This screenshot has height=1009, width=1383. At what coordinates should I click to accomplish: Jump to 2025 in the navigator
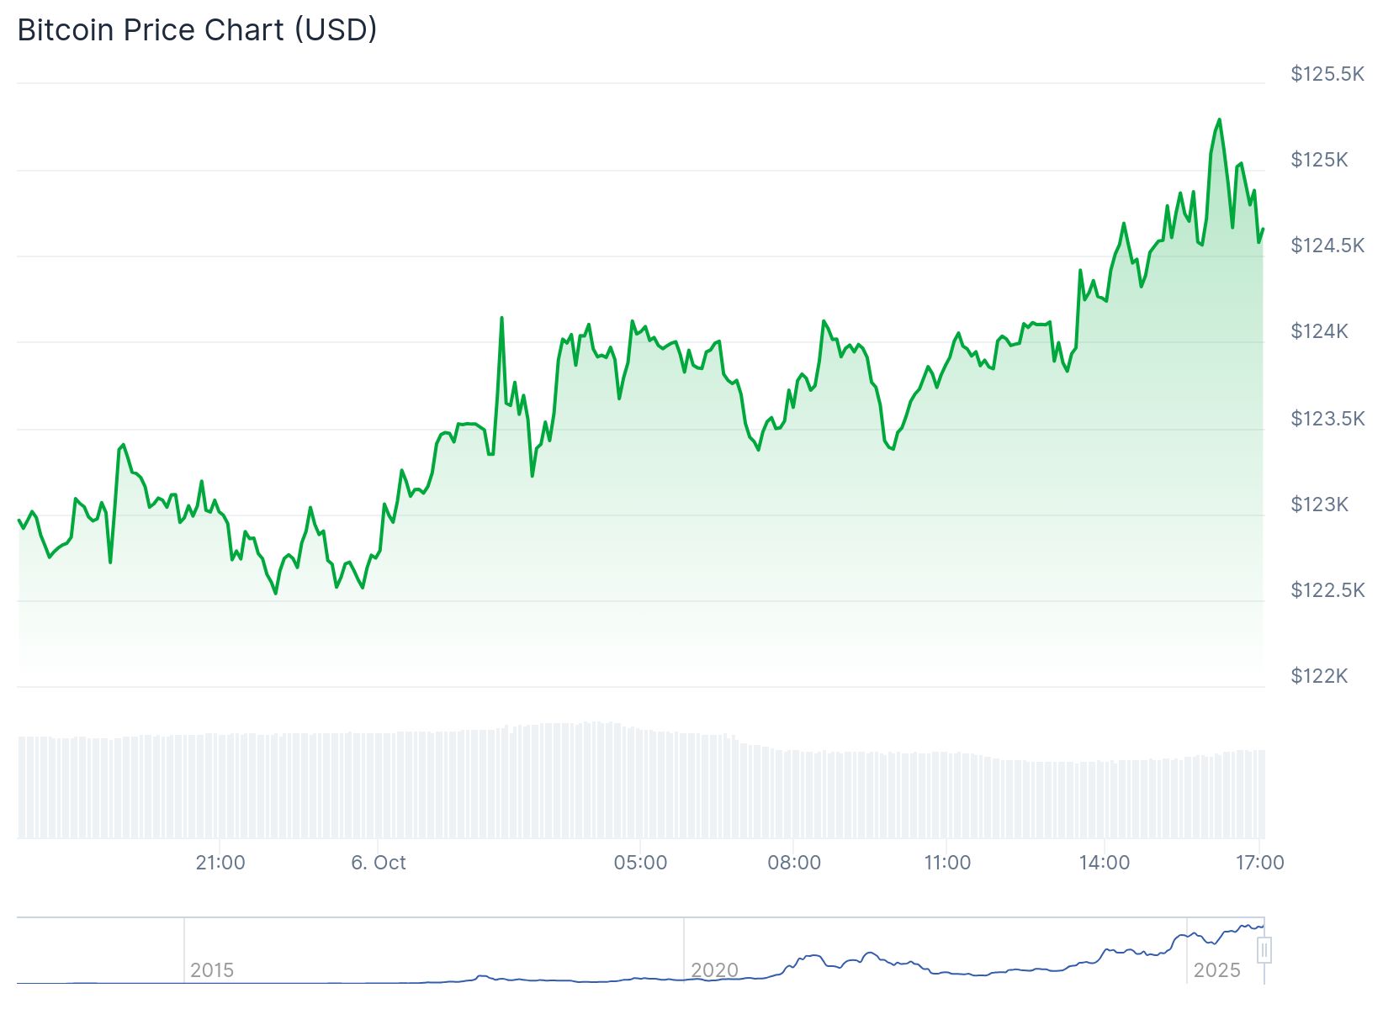point(1216,970)
